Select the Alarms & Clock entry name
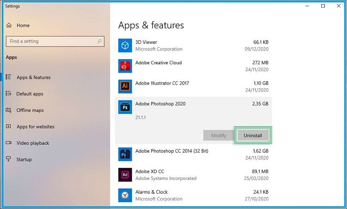 pyautogui.click(x=151, y=192)
